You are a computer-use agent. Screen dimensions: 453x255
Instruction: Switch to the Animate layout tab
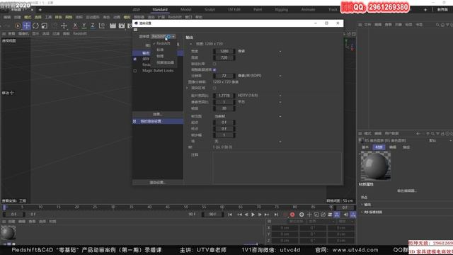point(308,9)
